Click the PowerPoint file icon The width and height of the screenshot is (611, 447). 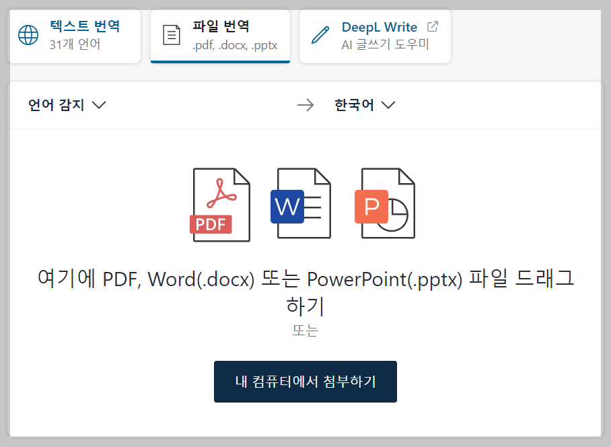pos(385,203)
